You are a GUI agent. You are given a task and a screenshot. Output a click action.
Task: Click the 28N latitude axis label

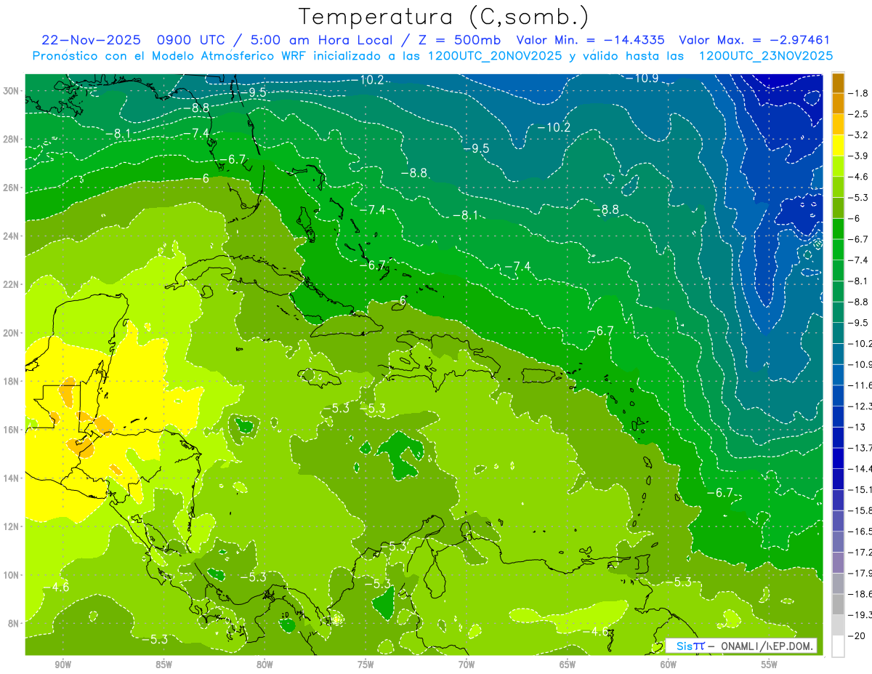tap(12, 139)
